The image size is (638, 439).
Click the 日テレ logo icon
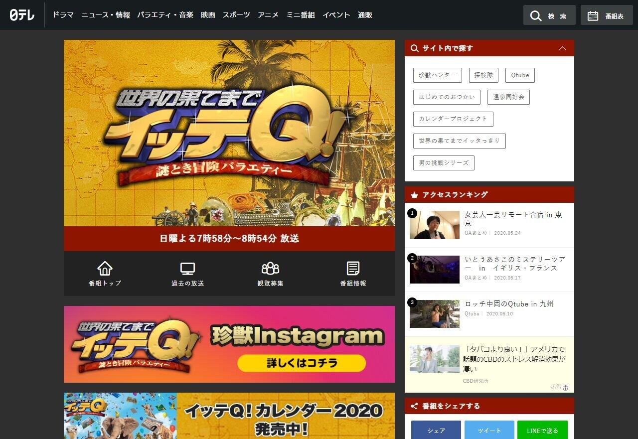pos(22,15)
